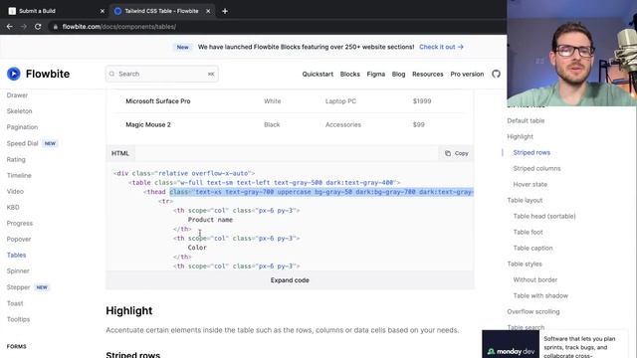Close the Tailwind CSS Table tab
The height and width of the screenshot is (358, 637).
[208, 11]
